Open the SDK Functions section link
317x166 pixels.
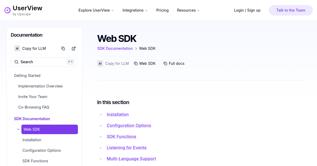pyautogui.click(x=122, y=136)
